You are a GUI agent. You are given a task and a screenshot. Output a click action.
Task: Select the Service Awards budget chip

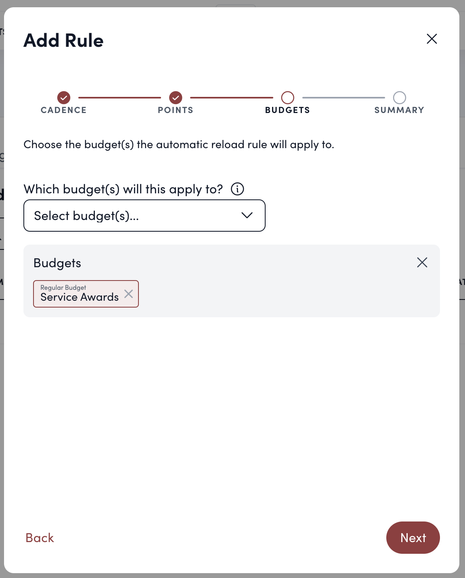[x=79, y=294]
